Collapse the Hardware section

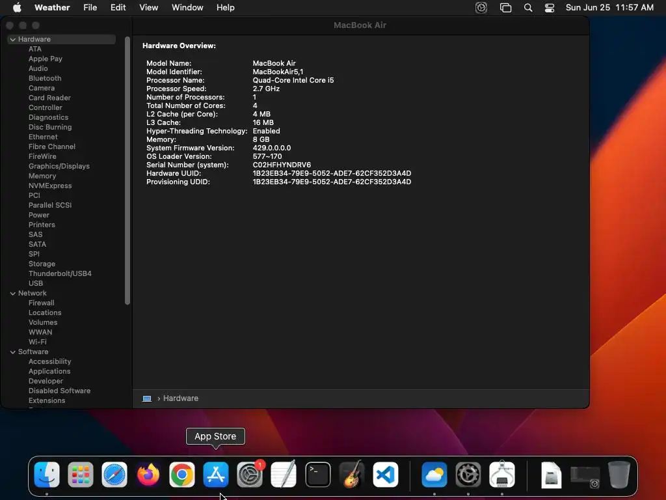pyautogui.click(x=13, y=39)
